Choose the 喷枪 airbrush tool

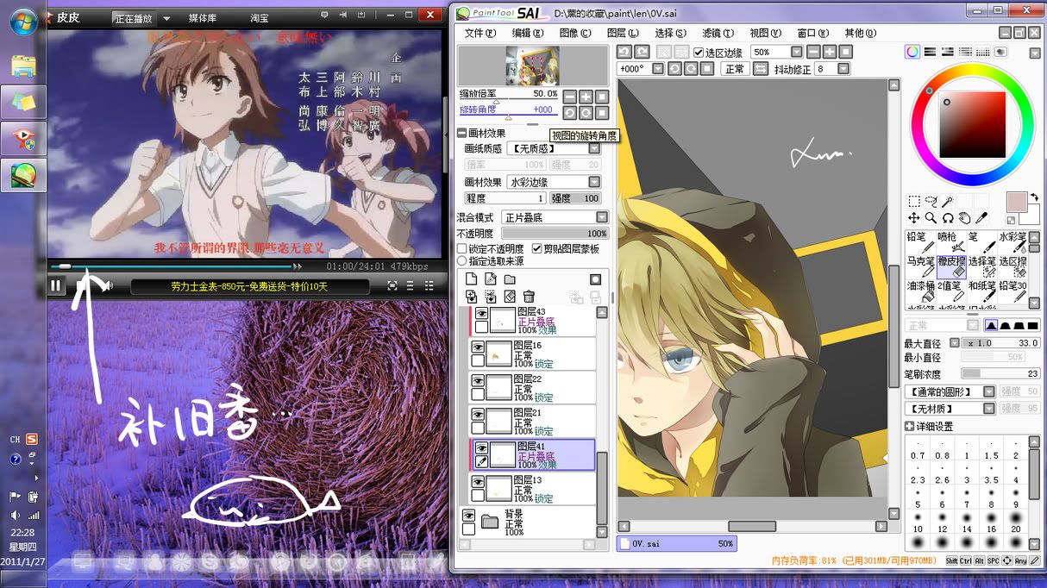(950, 242)
